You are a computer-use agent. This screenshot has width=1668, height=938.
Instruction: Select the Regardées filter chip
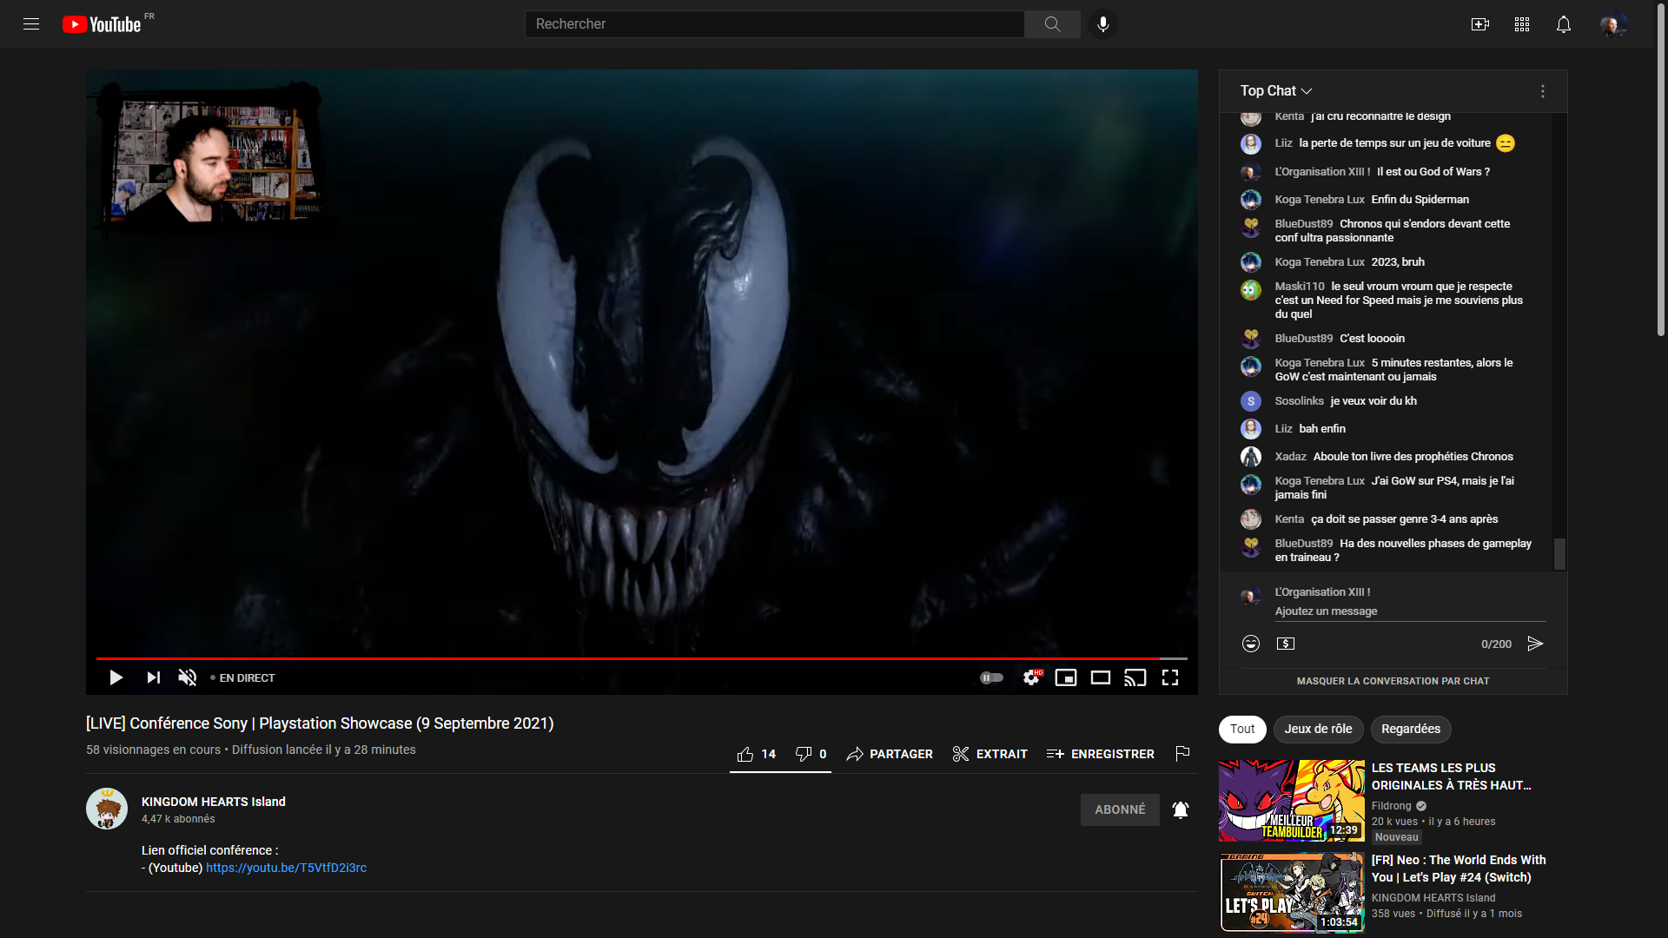pyautogui.click(x=1411, y=730)
